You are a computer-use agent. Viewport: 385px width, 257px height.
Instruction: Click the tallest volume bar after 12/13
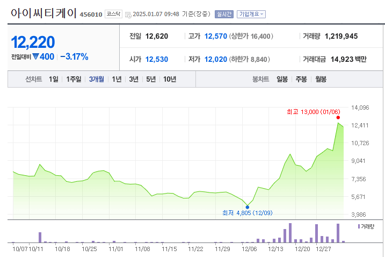[290, 233]
